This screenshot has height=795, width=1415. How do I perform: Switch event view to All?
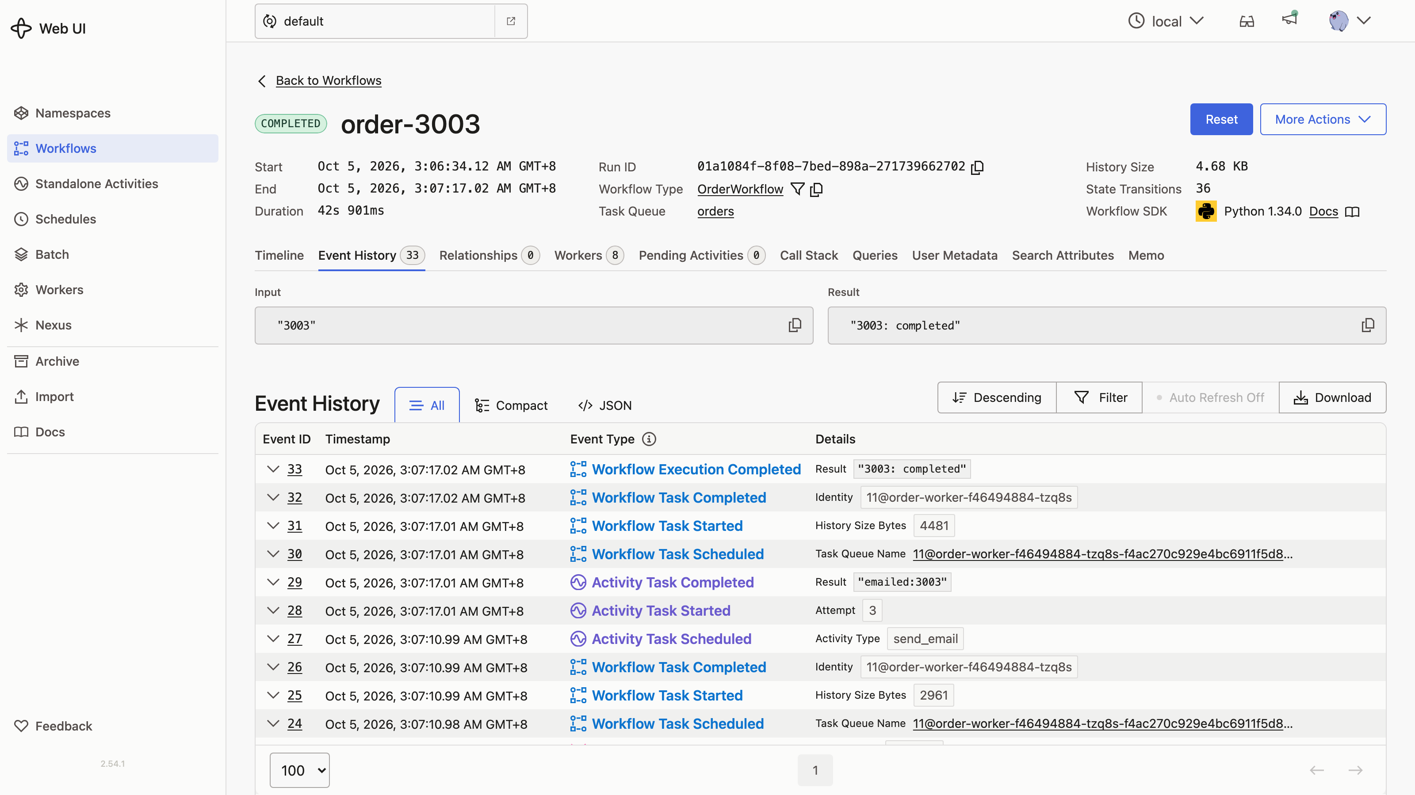(427, 405)
